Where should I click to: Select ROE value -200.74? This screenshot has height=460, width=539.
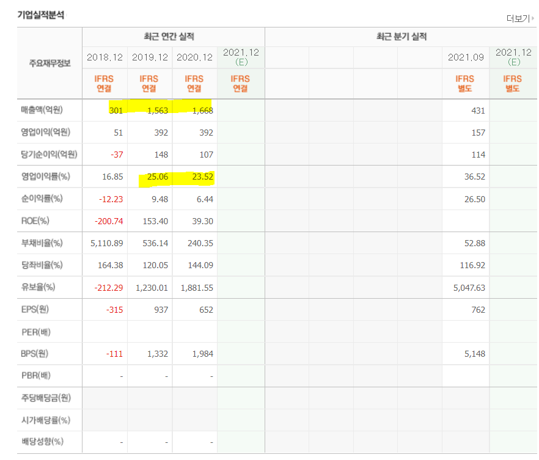click(x=109, y=221)
